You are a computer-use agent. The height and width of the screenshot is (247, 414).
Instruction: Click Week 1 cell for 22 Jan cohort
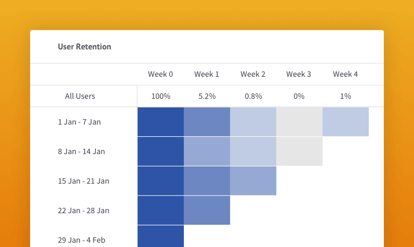coord(206,210)
